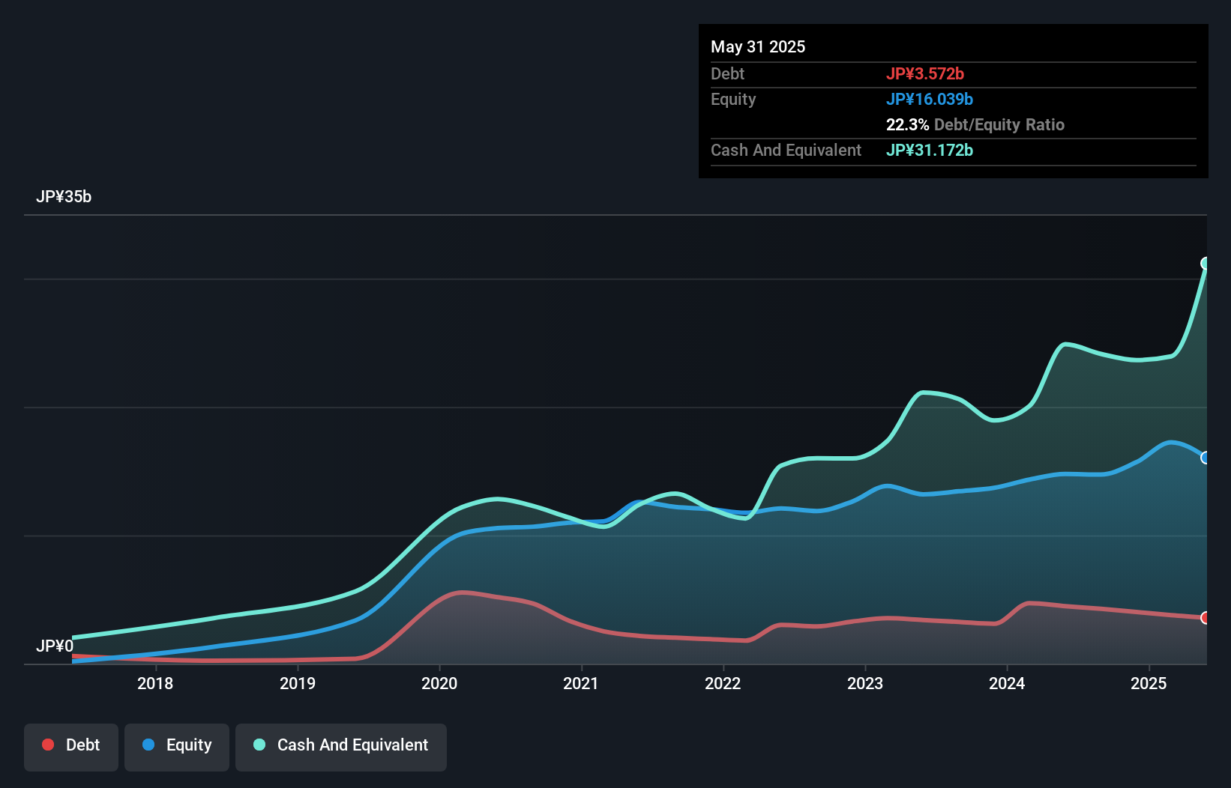Toggle visibility of the Cash And Equivalent series

click(x=340, y=745)
